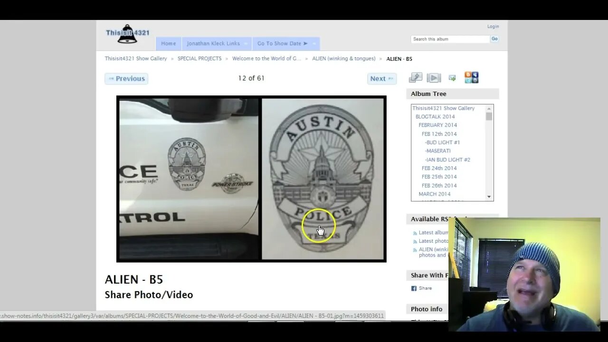Go to the Previous photo
Image resolution: width=608 pixels, height=342 pixels.
(x=126, y=79)
